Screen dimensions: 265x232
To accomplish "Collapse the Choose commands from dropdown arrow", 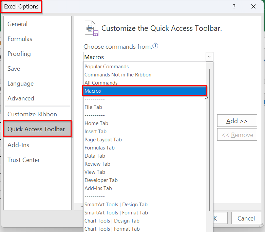I will pyautogui.click(x=209, y=57).
